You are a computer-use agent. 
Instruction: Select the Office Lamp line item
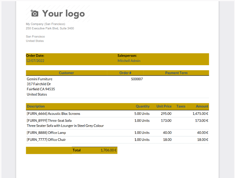(x=46, y=133)
